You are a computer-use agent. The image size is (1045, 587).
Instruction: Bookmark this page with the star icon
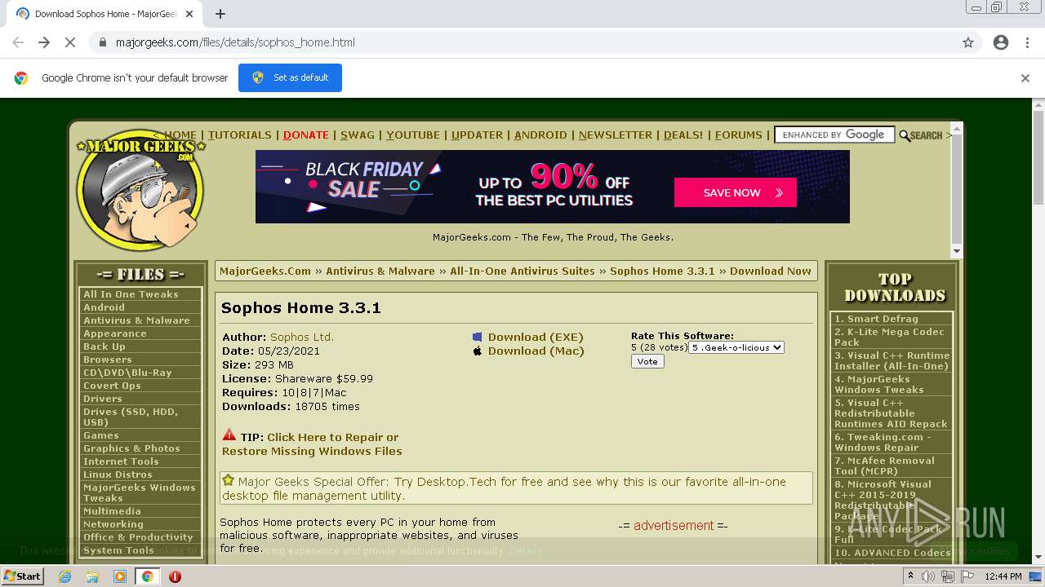(x=968, y=42)
